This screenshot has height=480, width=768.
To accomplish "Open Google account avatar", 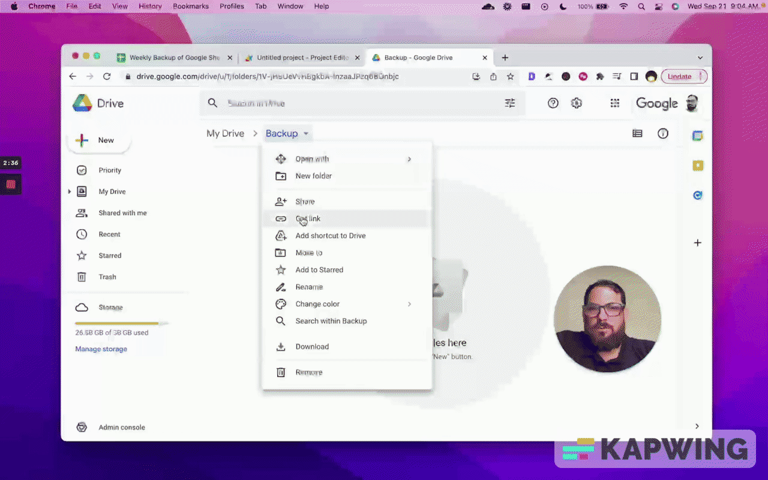I will (692, 103).
